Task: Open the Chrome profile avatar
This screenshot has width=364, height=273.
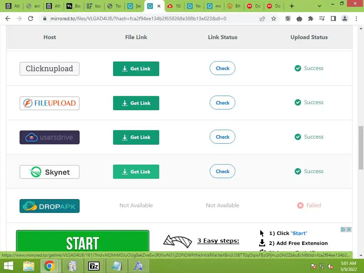Action: [345, 18]
